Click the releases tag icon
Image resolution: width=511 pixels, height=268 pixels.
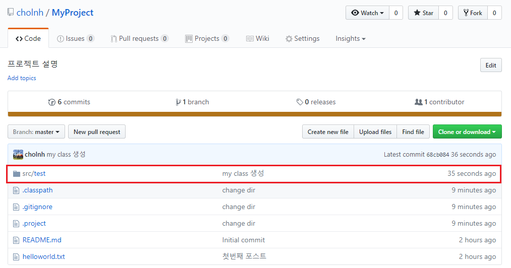300,102
